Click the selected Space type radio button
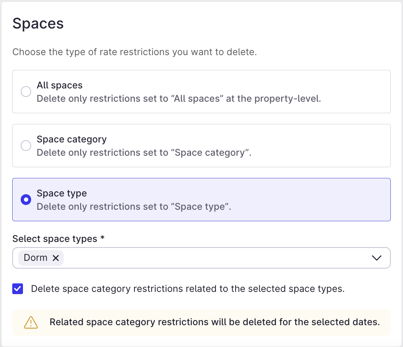The image size is (403, 347). [26, 200]
